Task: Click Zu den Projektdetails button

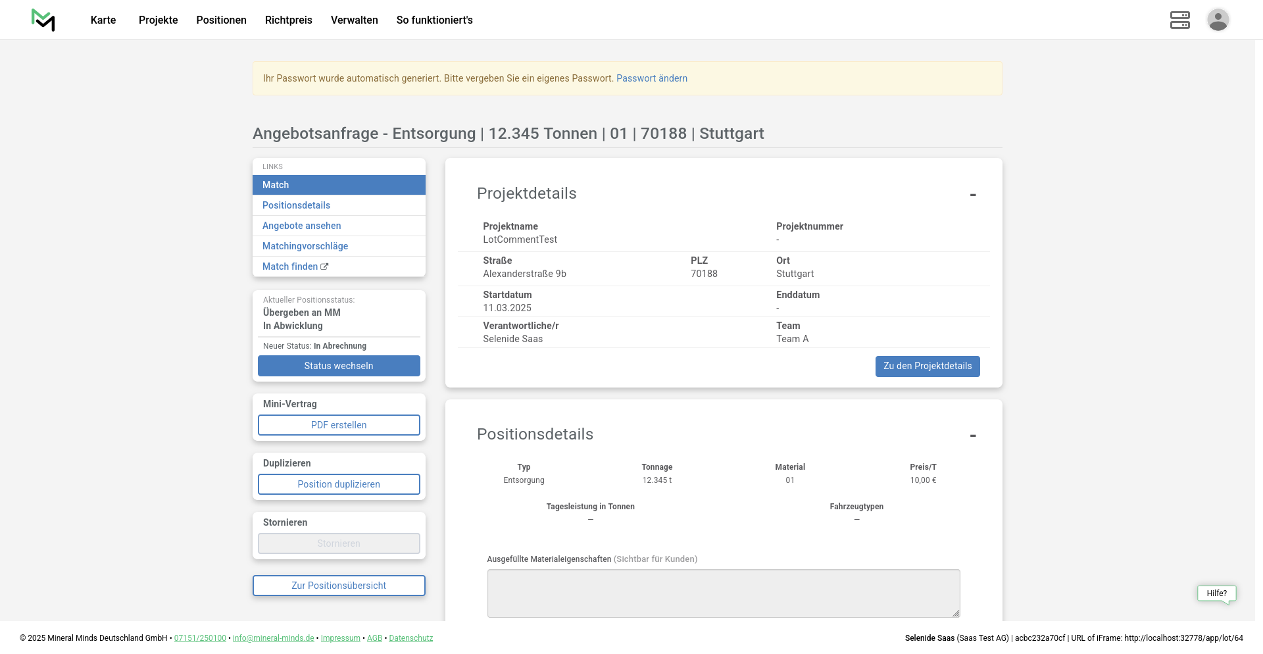Action: (x=927, y=366)
